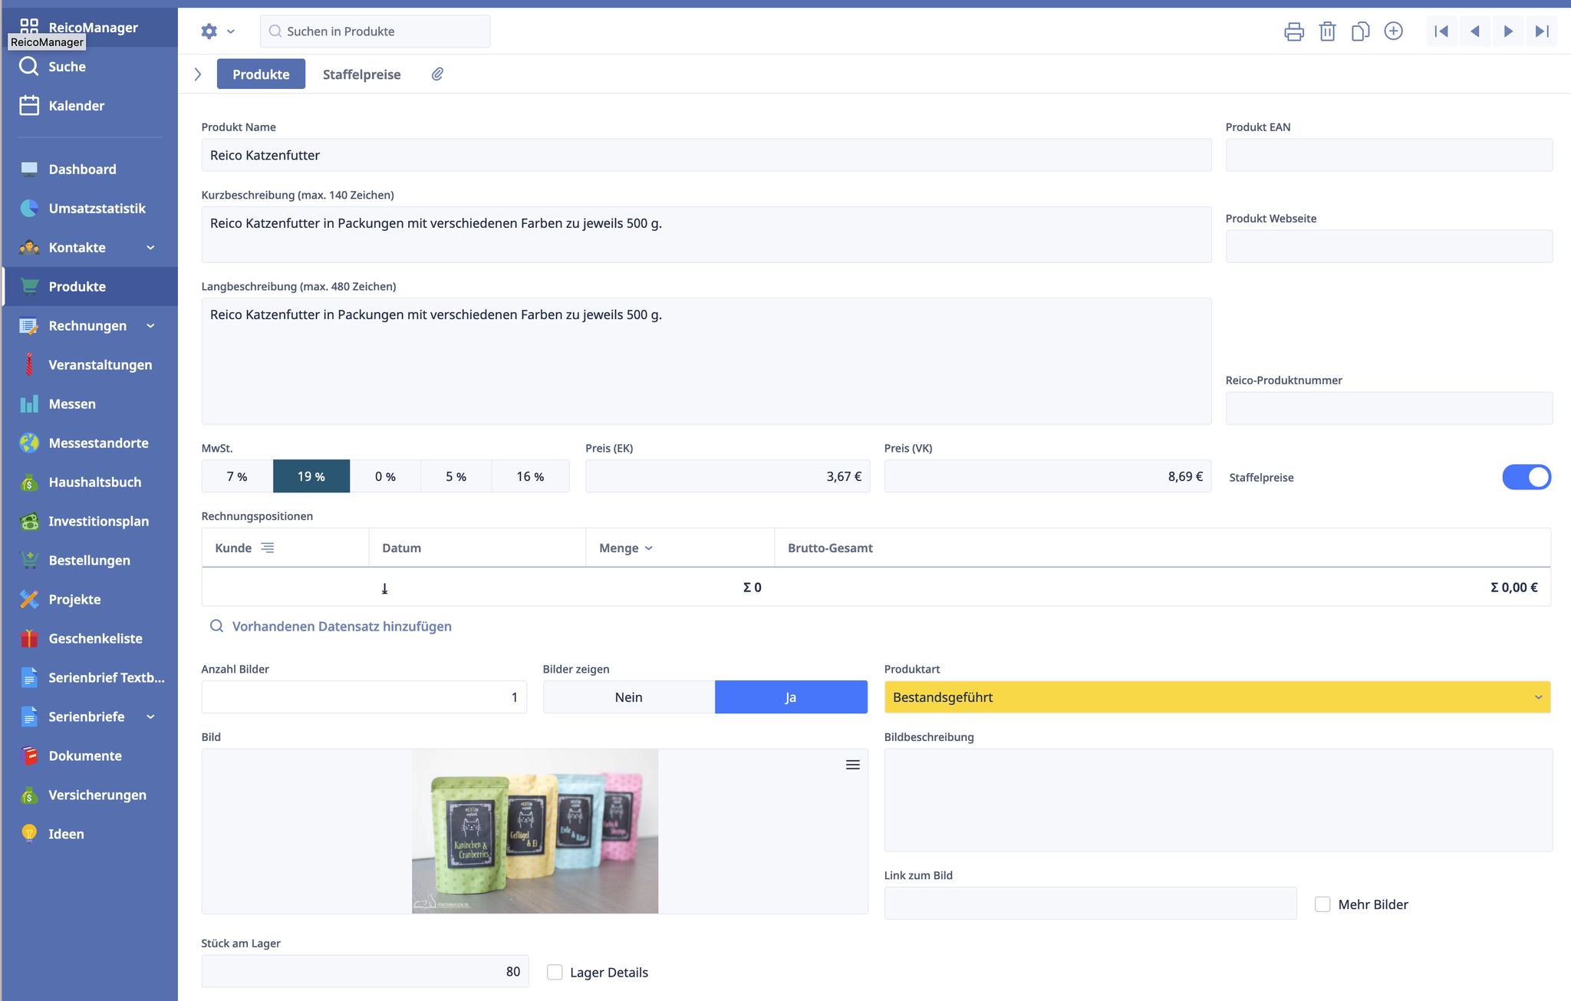The height and width of the screenshot is (1001, 1571).
Task: Focus the Suchen in Produkte field
Action: click(x=375, y=31)
